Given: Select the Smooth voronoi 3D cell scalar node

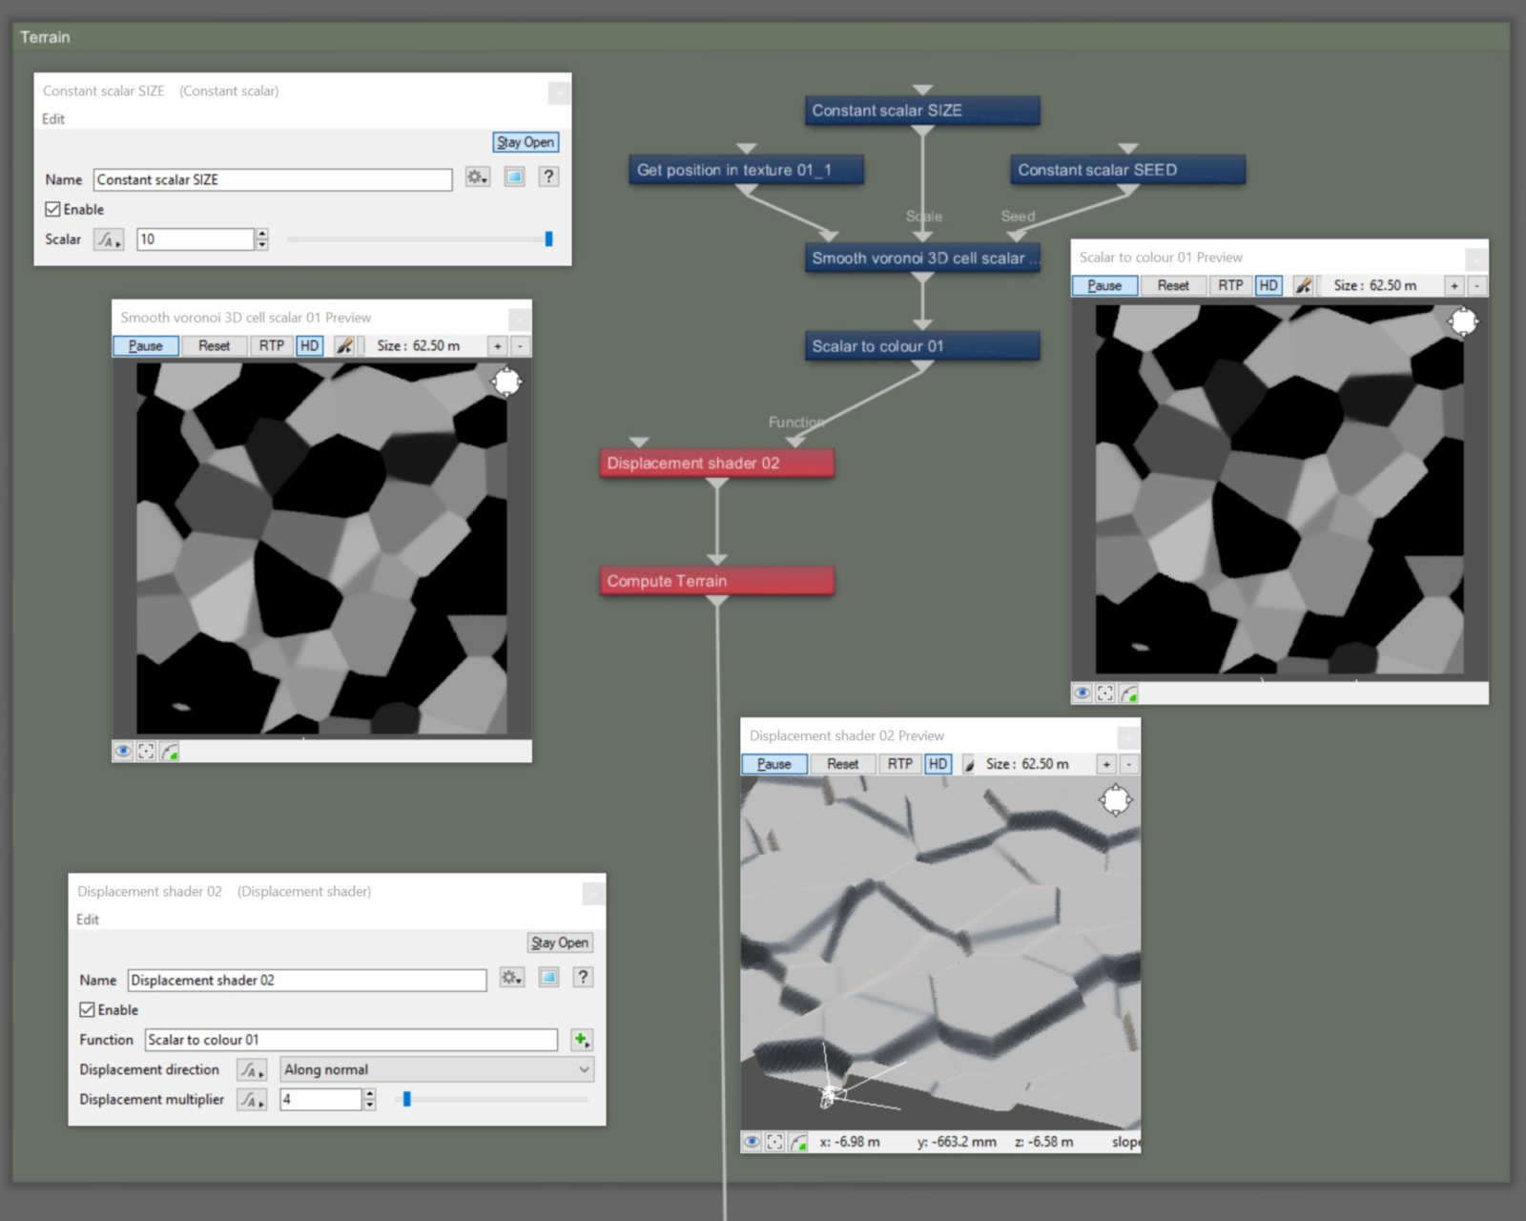Looking at the screenshot, I should tap(922, 258).
